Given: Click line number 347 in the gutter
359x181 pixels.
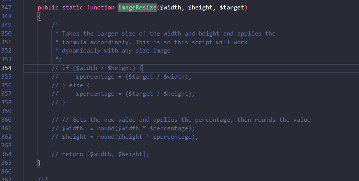Looking at the screenshot, I should click(6, 8).
